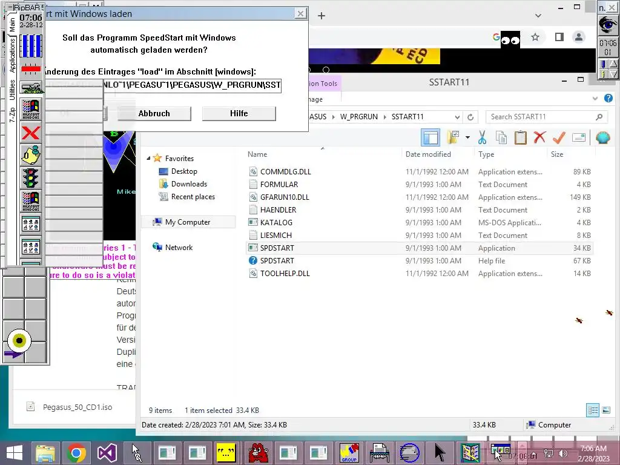Image resolution: width=620 pixels, height=465 pixels.
Task: Click the volume speaker icon in system tray
Action: coord(563,453)
